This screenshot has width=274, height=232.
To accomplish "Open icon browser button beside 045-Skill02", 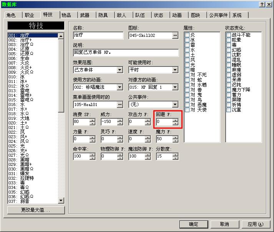I will pos(175,35).
